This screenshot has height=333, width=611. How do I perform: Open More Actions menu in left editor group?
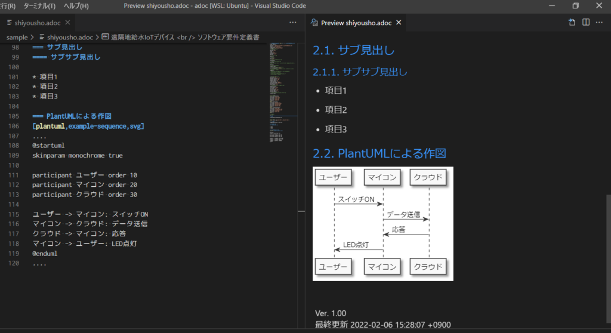[x=292, y=23]
